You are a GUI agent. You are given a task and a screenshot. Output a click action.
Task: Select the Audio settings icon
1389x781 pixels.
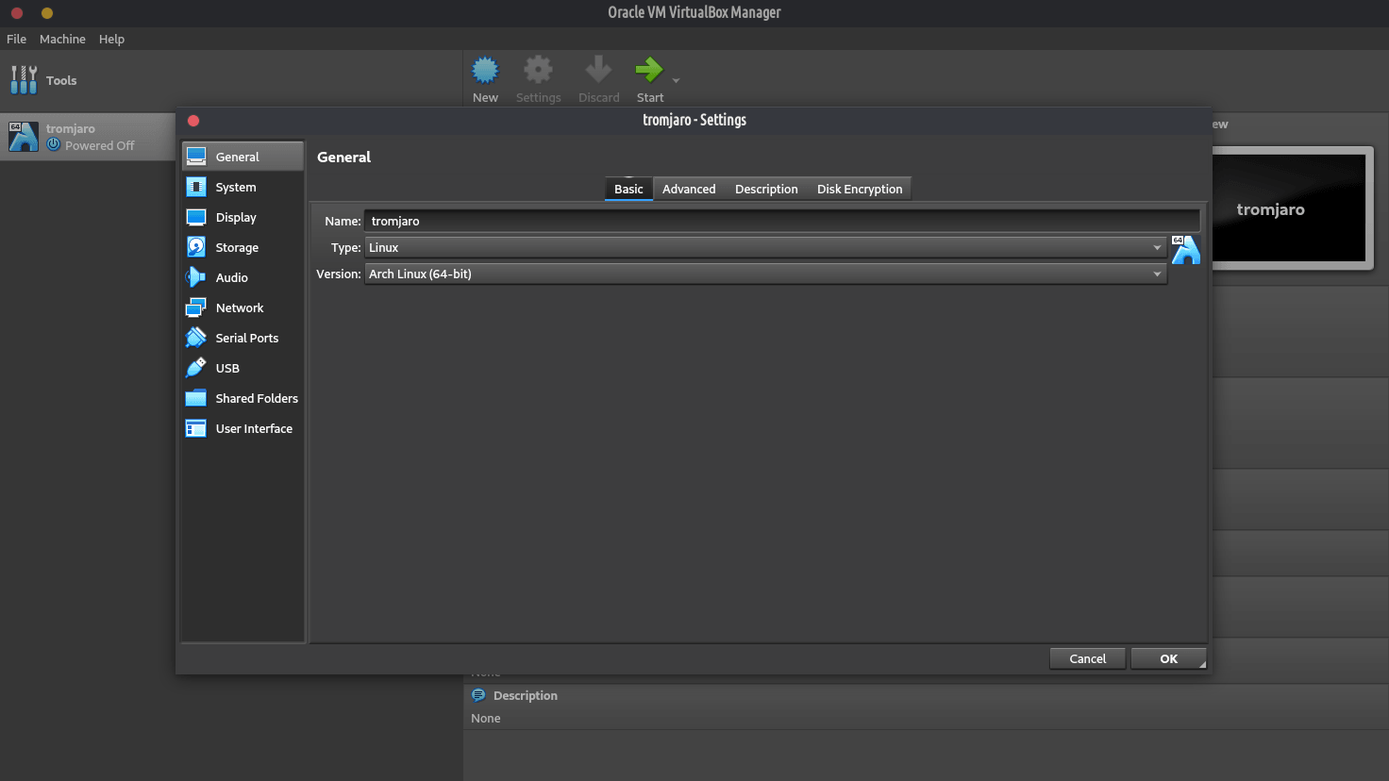[x=196, y=277]
